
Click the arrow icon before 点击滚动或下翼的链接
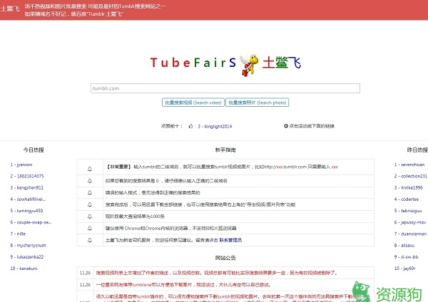coord(286,126)
